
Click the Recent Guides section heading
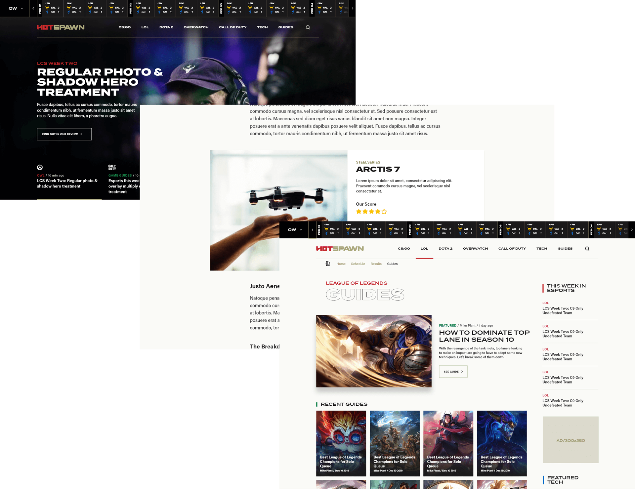click(344, 404)
